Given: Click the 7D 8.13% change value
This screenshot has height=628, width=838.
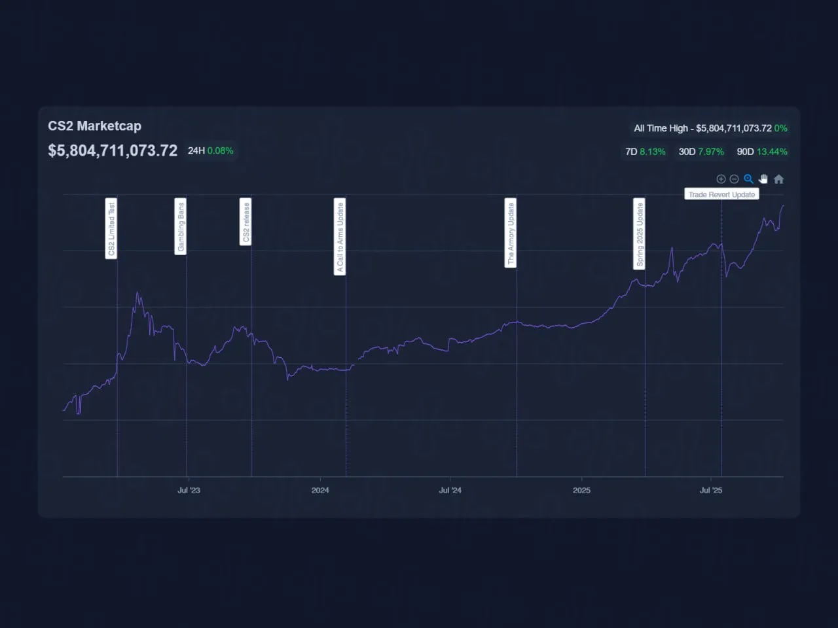Looking at the screenshot, I should point(645,152).
